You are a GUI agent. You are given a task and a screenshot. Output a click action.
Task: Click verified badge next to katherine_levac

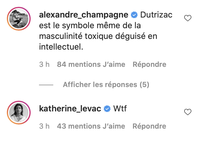tap(107, 109)
